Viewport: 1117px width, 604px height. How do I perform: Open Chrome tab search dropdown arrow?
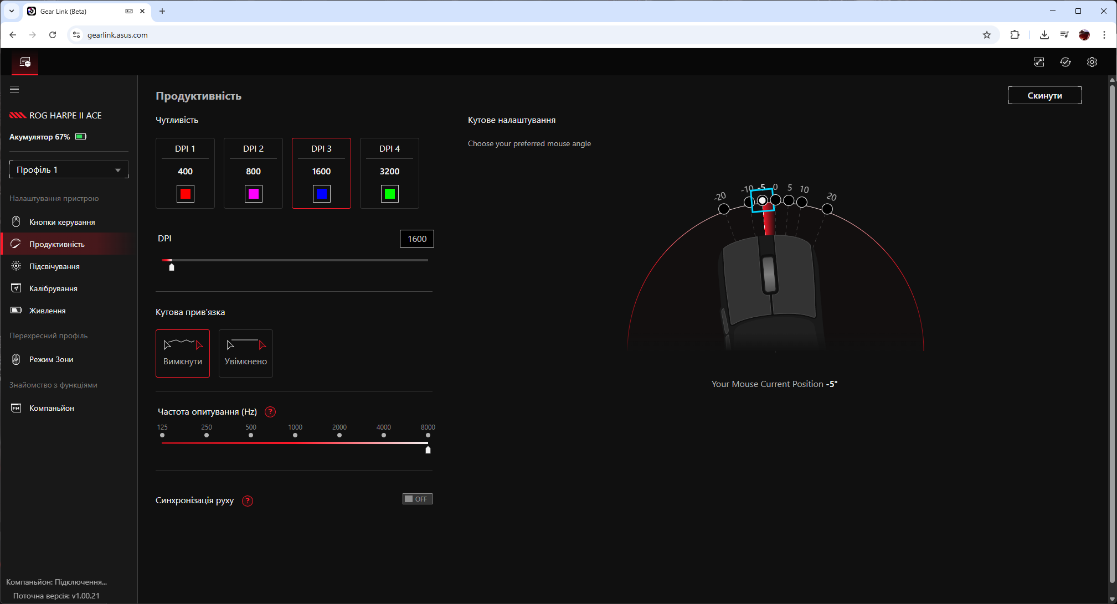pyautogui.click(x=11, y=11)
